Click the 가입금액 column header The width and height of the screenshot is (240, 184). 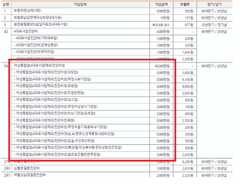(161, 4)
